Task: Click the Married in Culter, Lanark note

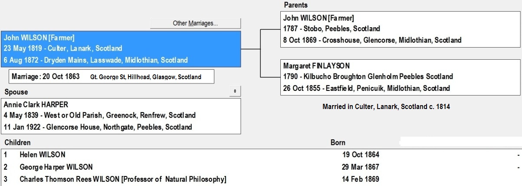Action: point(386,106)
